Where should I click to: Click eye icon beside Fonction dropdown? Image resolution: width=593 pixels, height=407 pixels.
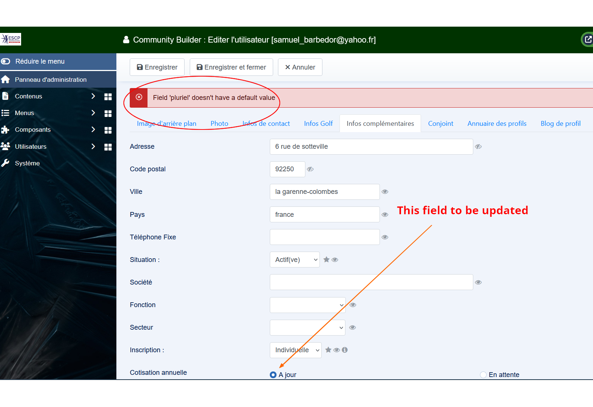[x=353, y=305]
